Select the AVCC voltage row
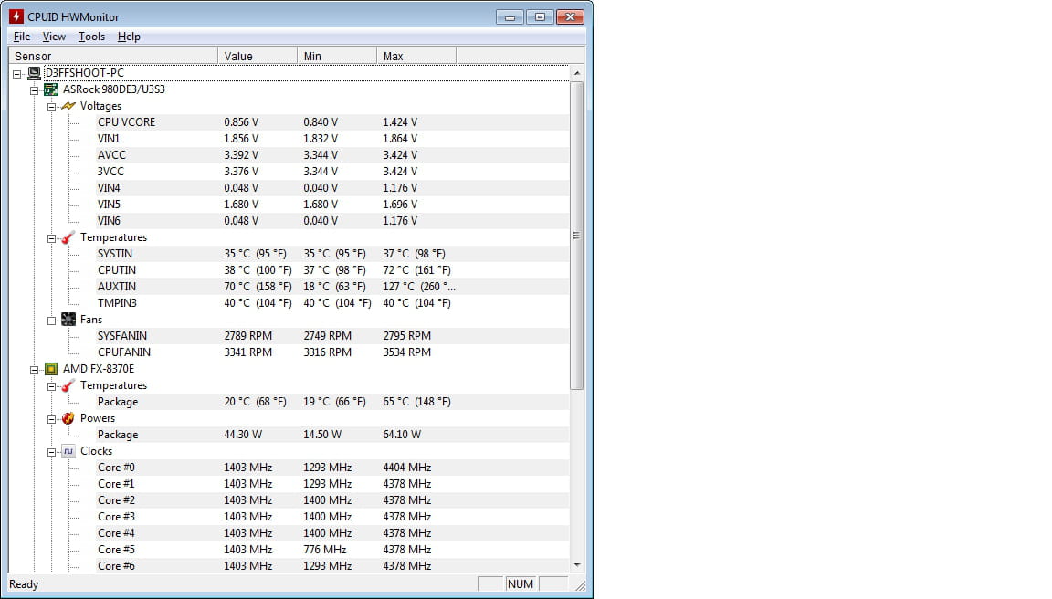The height and width of the screenshot is (599, 1052). [x=332, y=155]
